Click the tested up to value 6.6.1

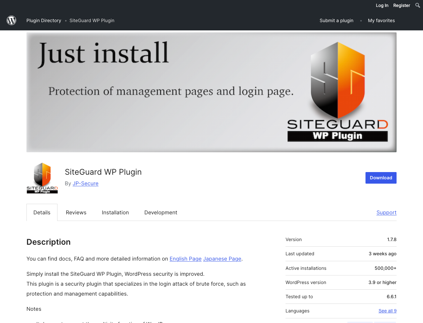(x=392, y=297)
